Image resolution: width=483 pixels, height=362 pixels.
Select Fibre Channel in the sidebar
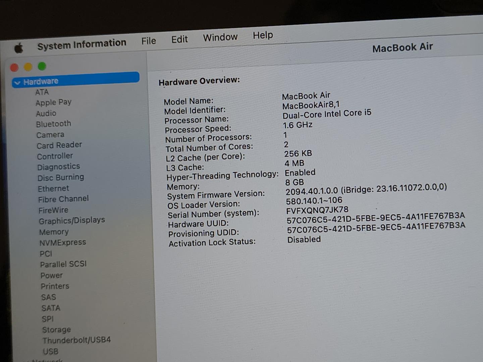pyautogui.click(x=63, y=199)
